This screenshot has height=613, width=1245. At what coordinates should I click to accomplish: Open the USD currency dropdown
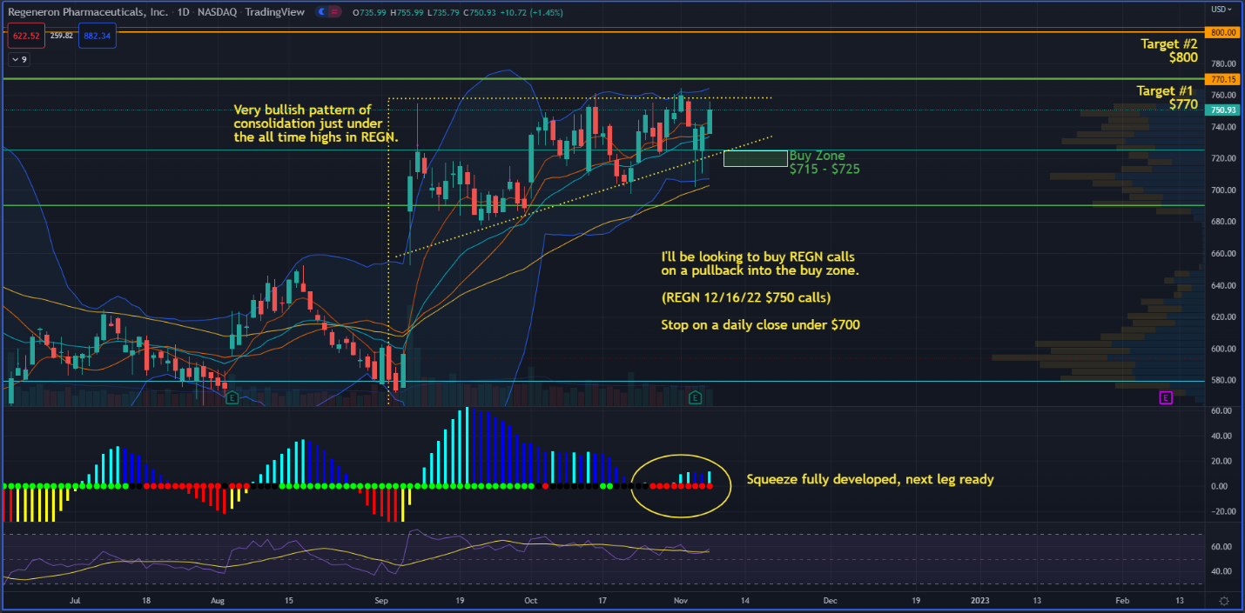click(1221, 9)
